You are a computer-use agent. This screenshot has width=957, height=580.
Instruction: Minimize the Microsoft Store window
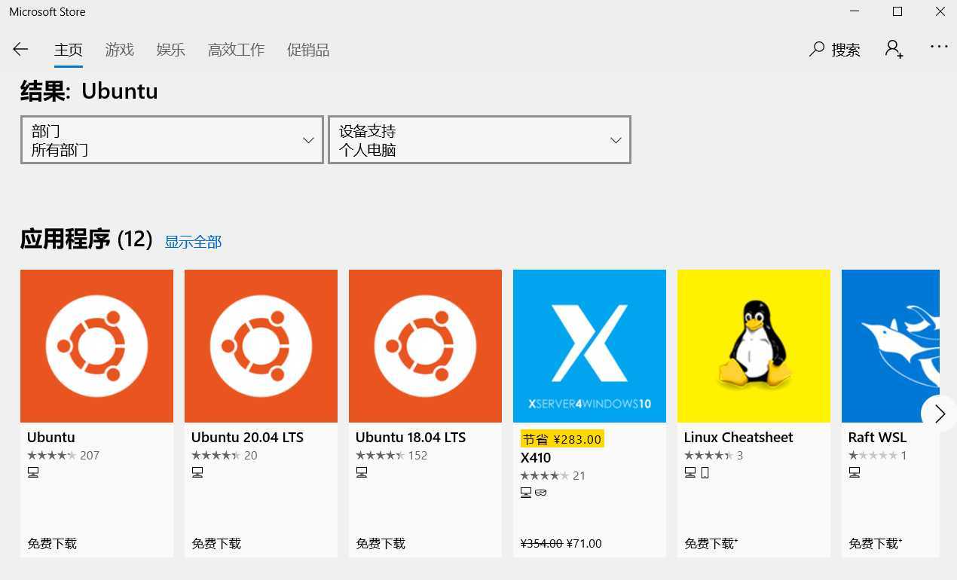click(855, 11)
